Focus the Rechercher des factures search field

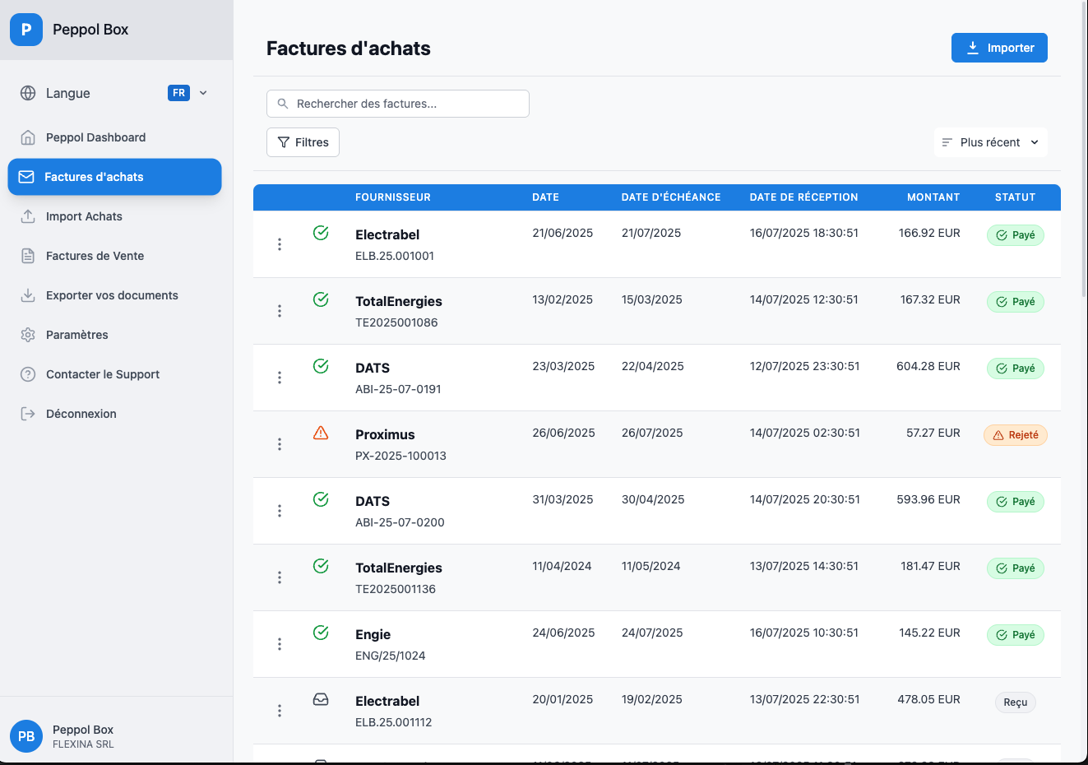(x=398, y=104)
